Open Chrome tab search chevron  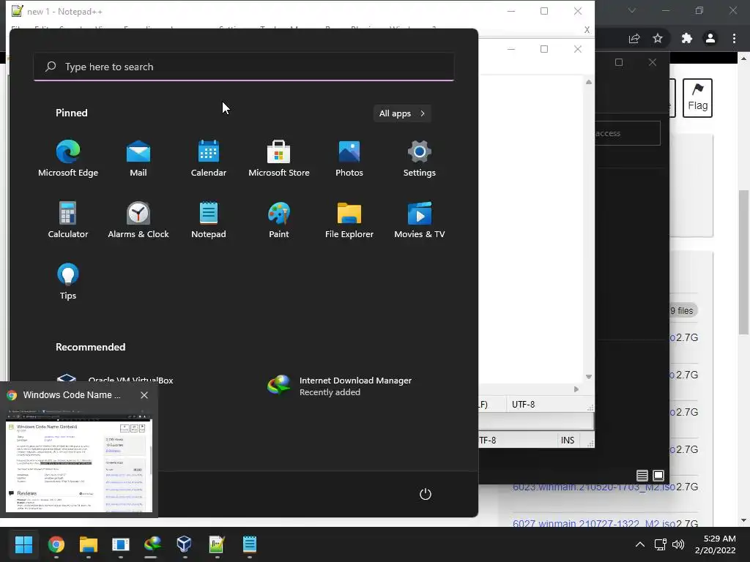[x=632, y=10]
